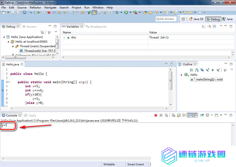Open the Display Selected Console dropdown
This screenshot has width=236, height=167.
[x=212, y=115]
